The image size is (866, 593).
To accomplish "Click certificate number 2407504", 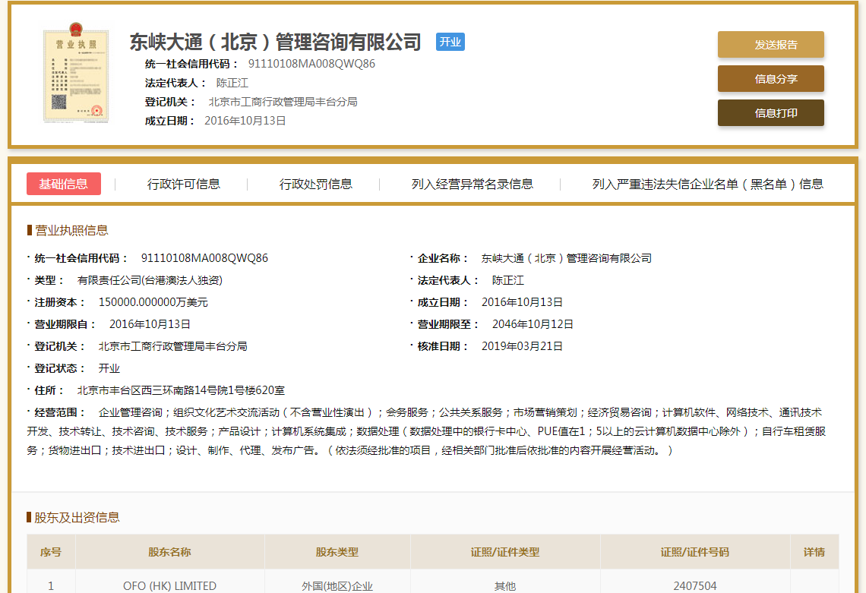I will click(695, 586).
